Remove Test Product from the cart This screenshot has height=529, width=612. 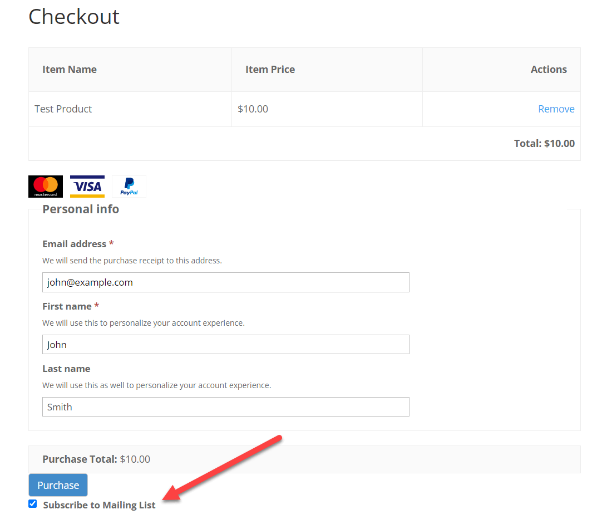point(556,109)
